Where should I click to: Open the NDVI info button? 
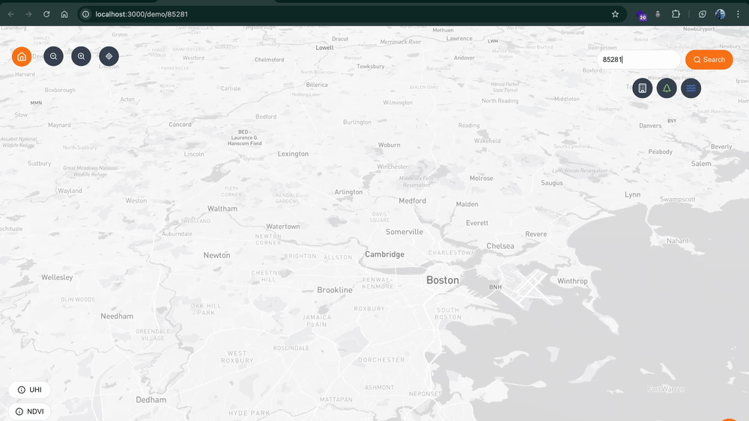pyautogui.click(x=30, y=411)
